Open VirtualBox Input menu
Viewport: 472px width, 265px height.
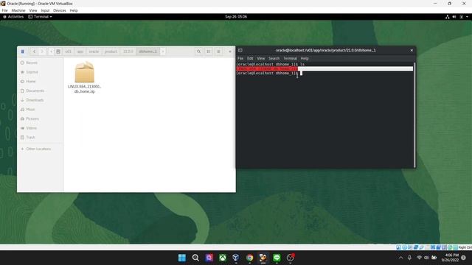click(45, 10)
